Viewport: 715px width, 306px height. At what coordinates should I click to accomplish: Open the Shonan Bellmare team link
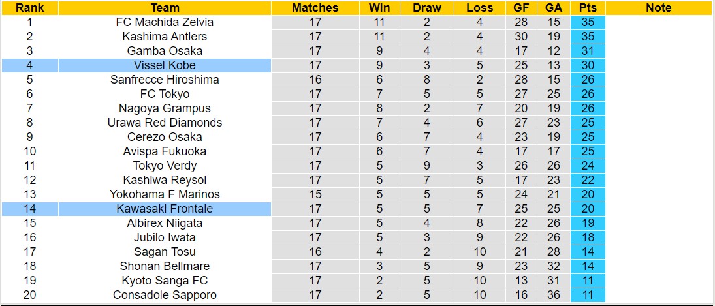tap(165, 266)
